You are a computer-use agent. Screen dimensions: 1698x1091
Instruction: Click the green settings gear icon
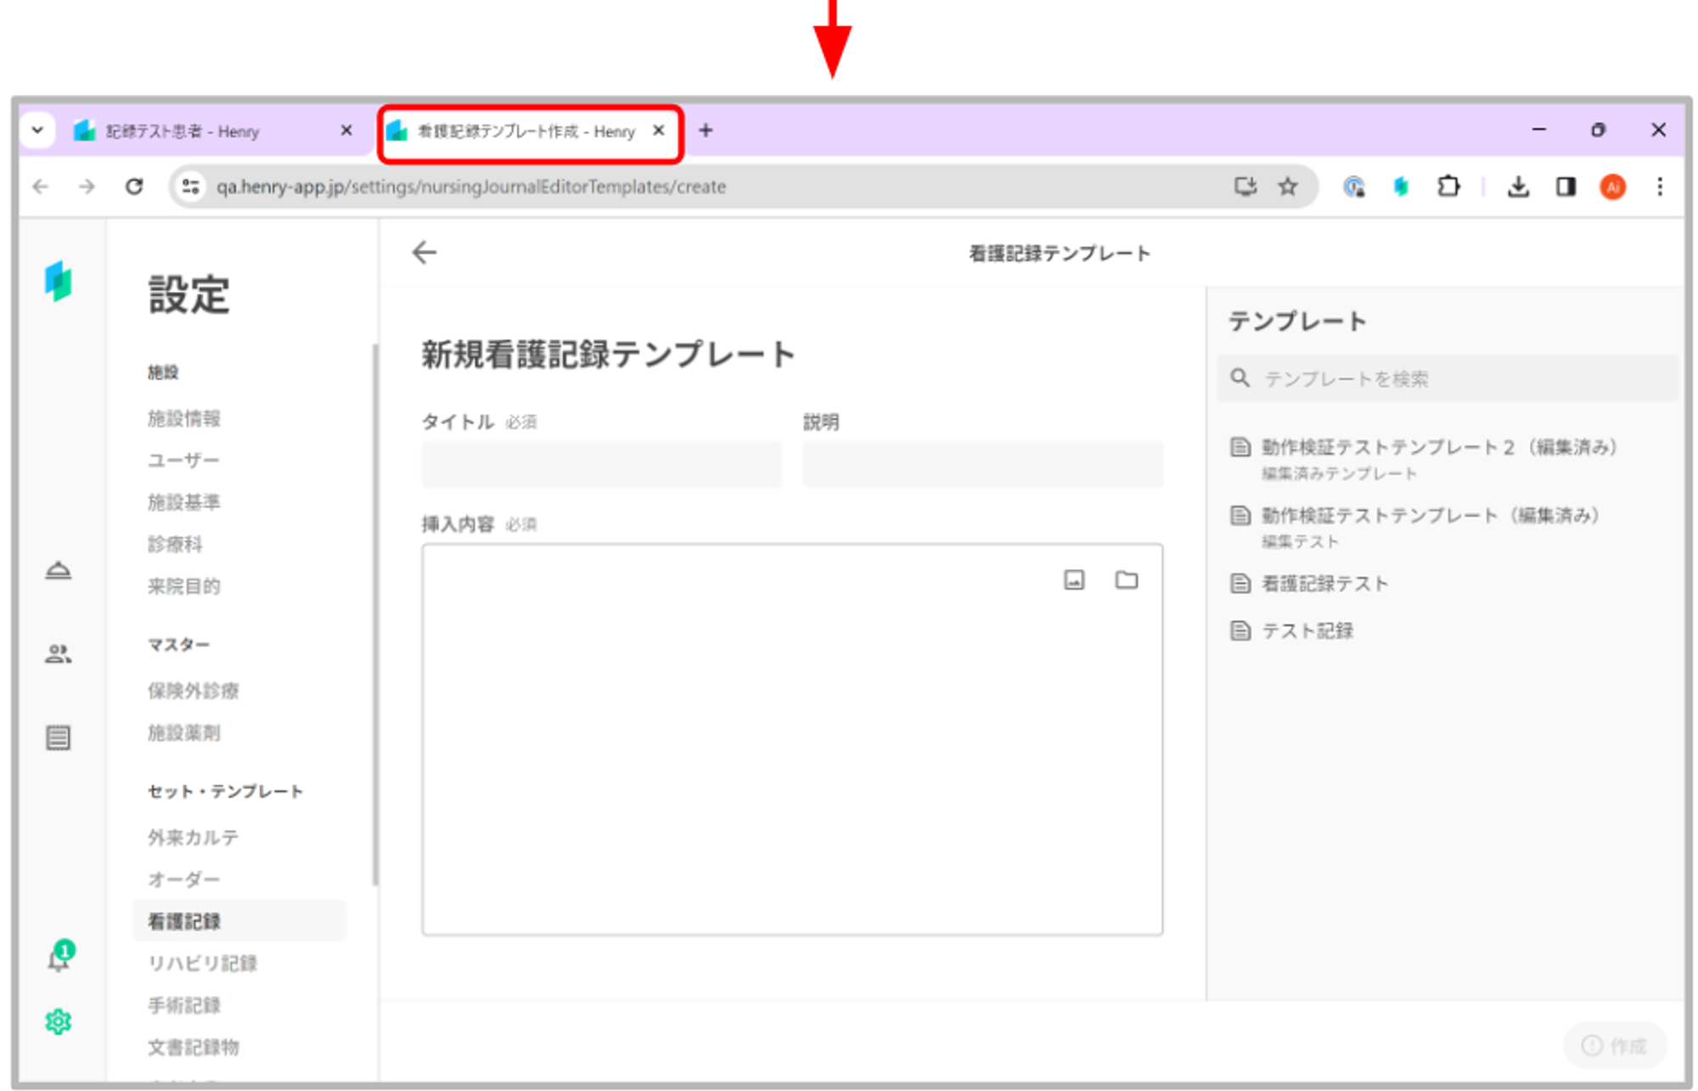(x=59, y=1021)
